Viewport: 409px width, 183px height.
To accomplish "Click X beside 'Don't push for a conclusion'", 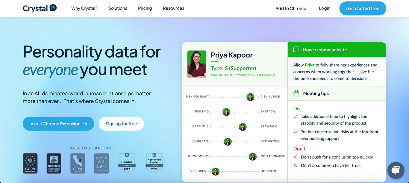I will (x=295, y=157).
